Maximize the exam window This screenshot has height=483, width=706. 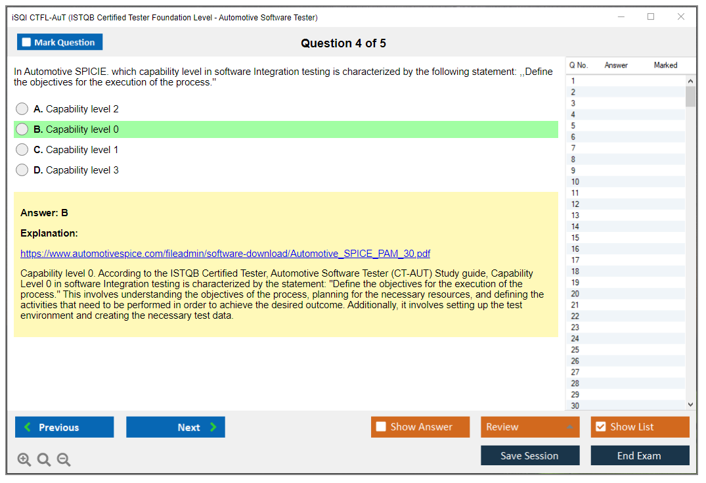[651, 17]
